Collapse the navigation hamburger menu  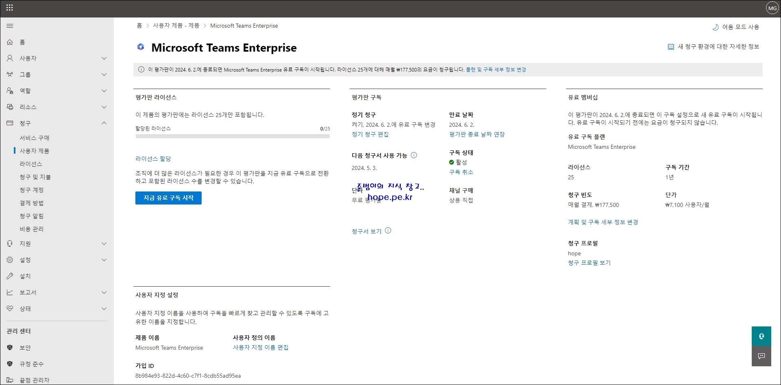(x=10, y=26)
